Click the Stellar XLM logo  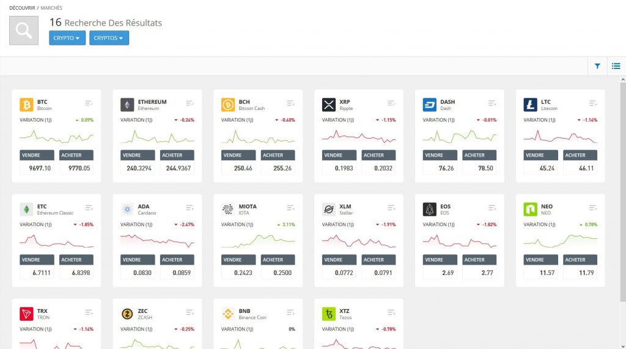pyautogui.click(x=329, y=209)
